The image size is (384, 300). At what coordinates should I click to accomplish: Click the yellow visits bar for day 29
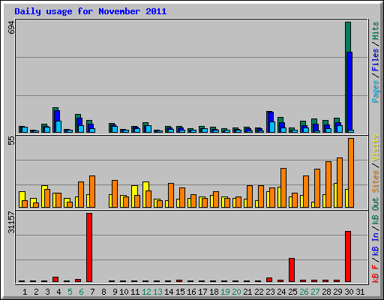[335, 195]
